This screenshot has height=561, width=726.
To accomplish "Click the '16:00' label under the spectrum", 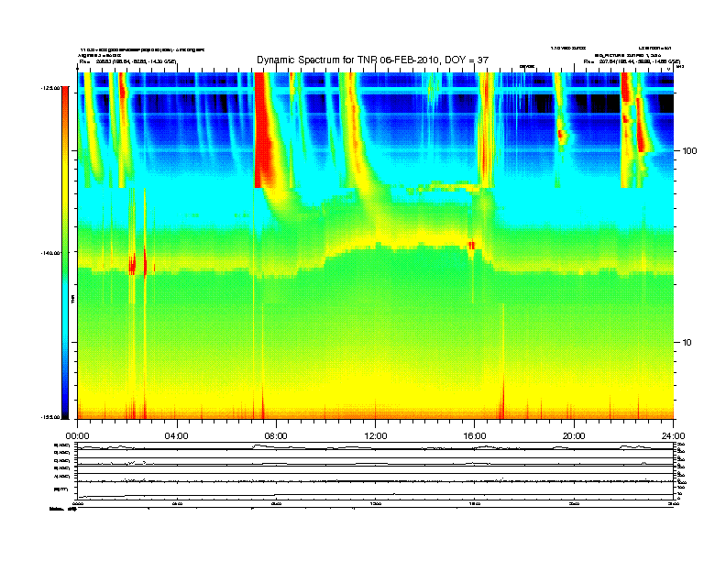I will 475,436.
